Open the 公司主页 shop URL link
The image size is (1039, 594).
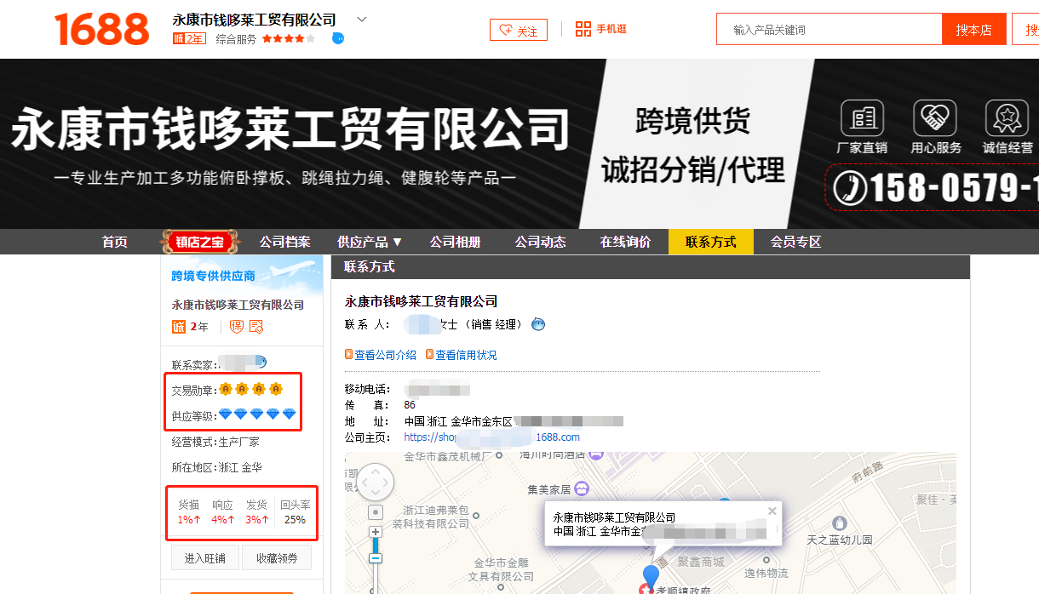click(492, 437)
